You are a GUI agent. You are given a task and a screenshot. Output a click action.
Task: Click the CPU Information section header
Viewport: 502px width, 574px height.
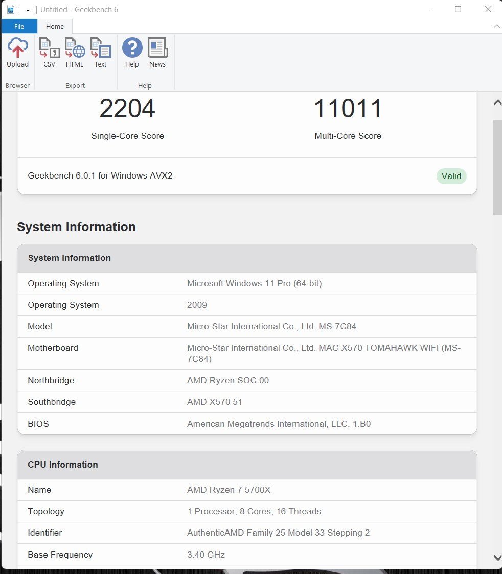tap(247, 465)
